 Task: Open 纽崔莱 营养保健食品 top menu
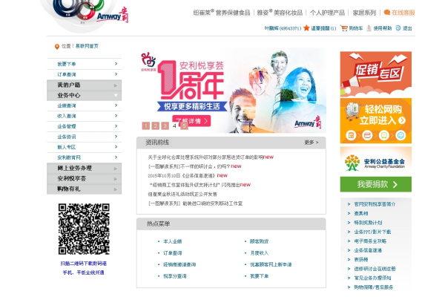click(222, 13)
